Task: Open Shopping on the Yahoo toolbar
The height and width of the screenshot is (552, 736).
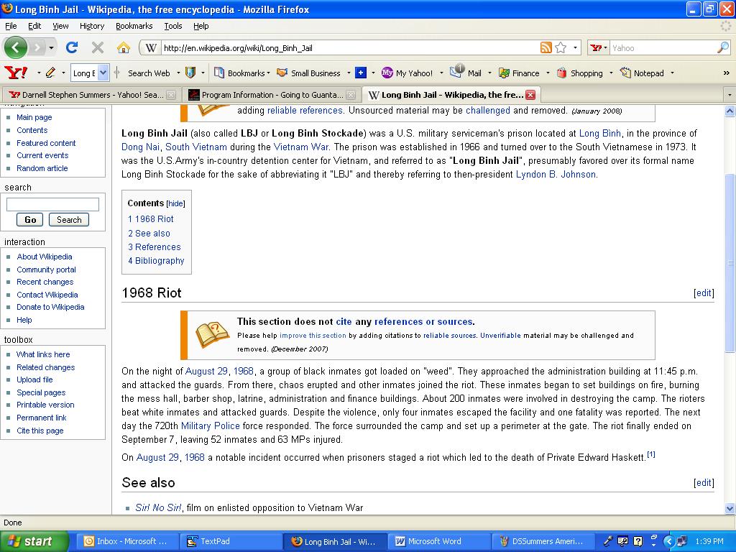Action: tap(579, 73)
